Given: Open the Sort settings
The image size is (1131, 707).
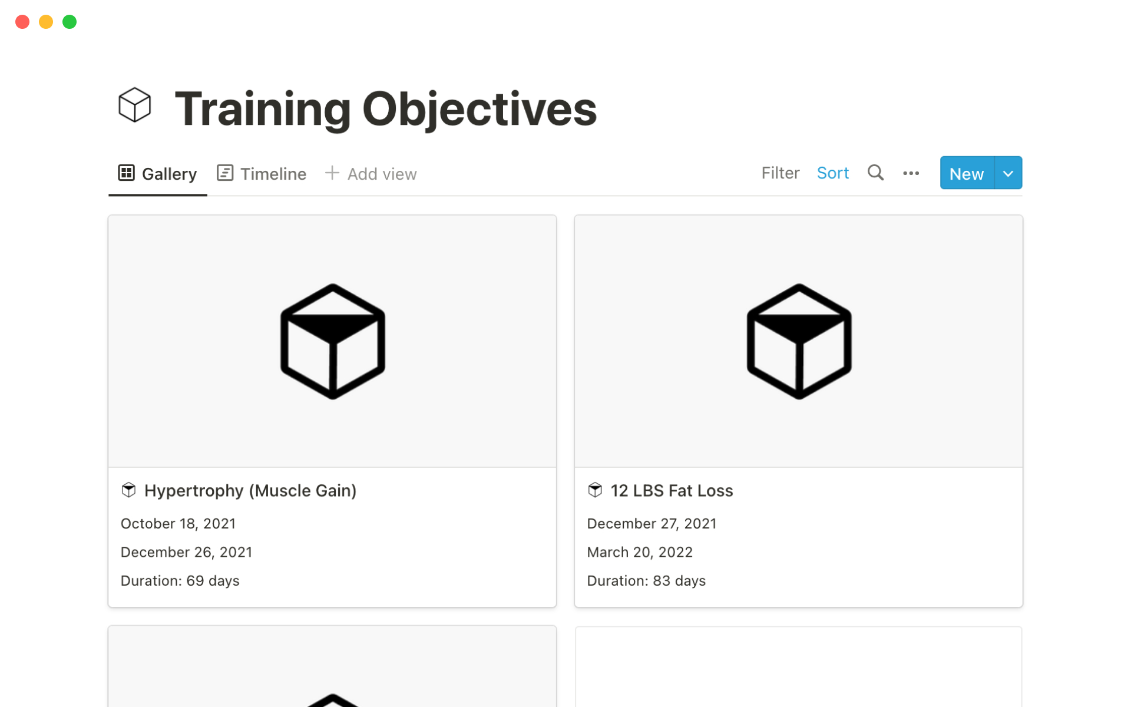Looking at the screenshot, I should pyautogui.click(x=832, y=173).
